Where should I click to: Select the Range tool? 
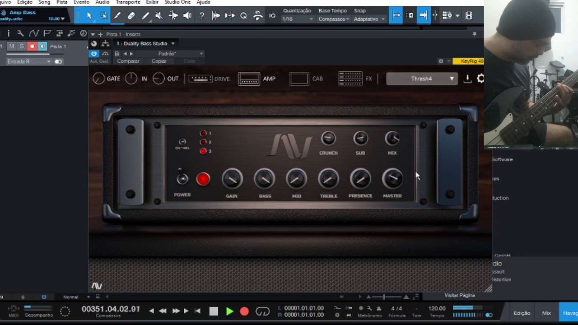103,16
